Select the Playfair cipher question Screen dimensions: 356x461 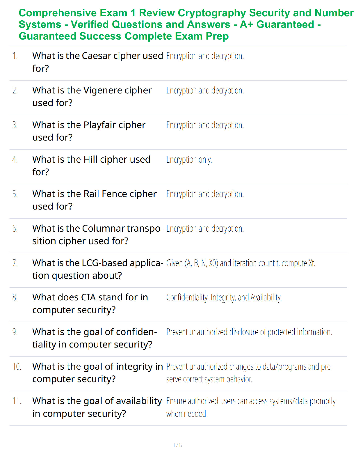(89, 131)
